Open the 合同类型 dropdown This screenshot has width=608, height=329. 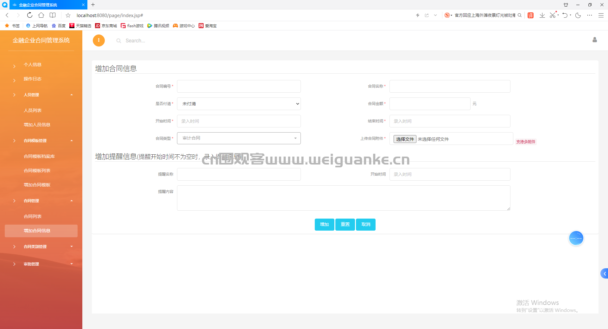tap(239, 138)
